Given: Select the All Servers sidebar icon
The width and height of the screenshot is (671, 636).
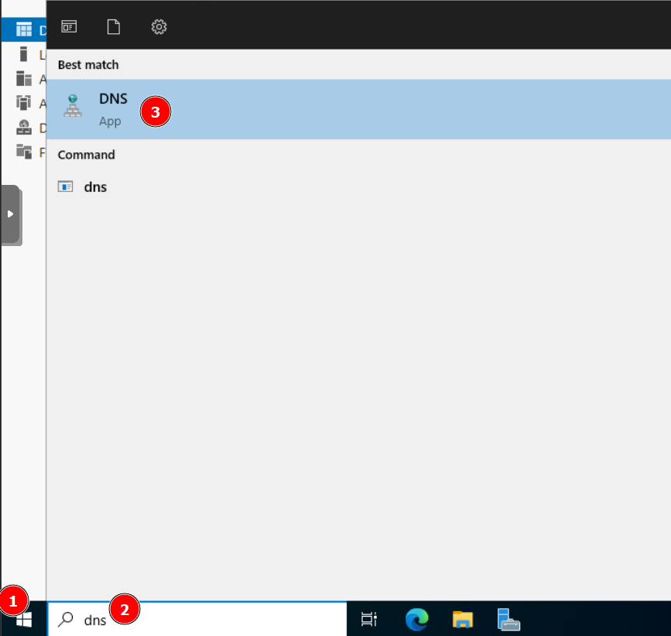Looking at the screenshot, I should (23, 78).
